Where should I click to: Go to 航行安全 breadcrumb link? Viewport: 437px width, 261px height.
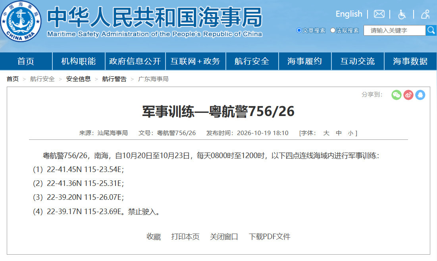click(x=42, y=79)
